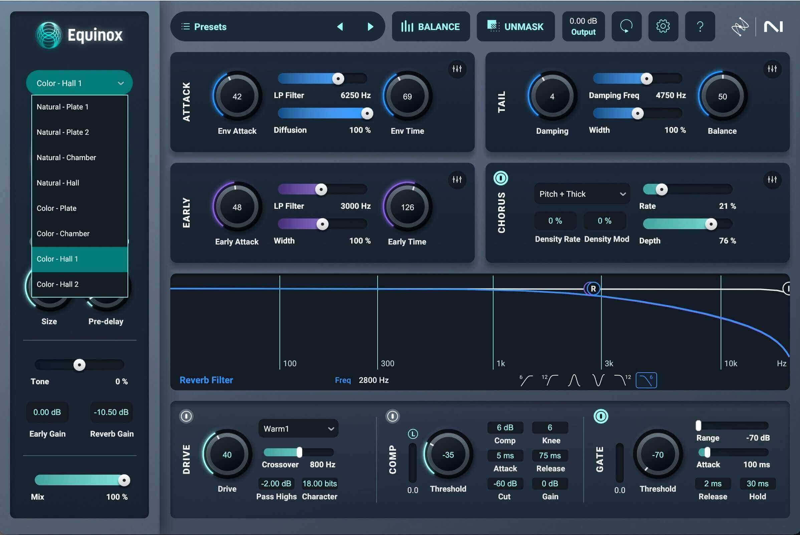Viewport: 800px width, 535px height.
Task: Select the peak bell filter shape
Action: tap(574, 380)
